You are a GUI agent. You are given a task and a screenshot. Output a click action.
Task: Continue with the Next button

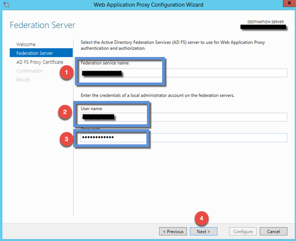[203, 231]
